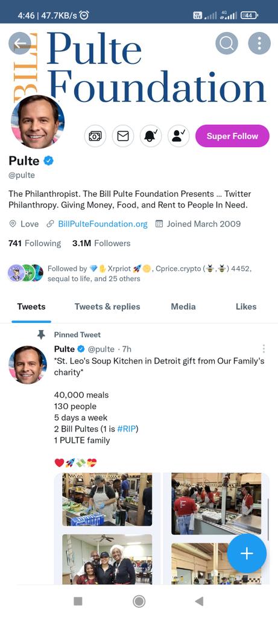Compose a new tweet with plus button
This screenshot has width=278, height=618.
247,553
